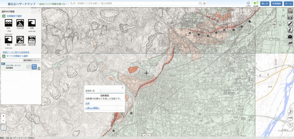Image resolution: width=294 pixels, height=139 pixels.
Task: Go to ホーム from top bar
Action: (x=288, y=3)
